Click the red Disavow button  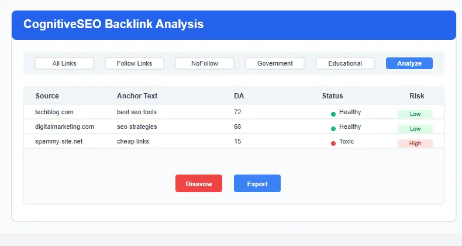[x=199, y=183]
